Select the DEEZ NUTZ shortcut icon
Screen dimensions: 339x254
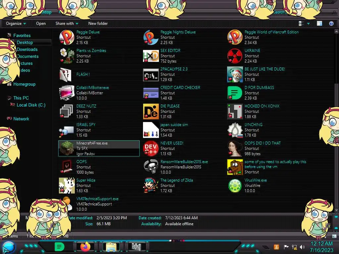pos(66,111)
